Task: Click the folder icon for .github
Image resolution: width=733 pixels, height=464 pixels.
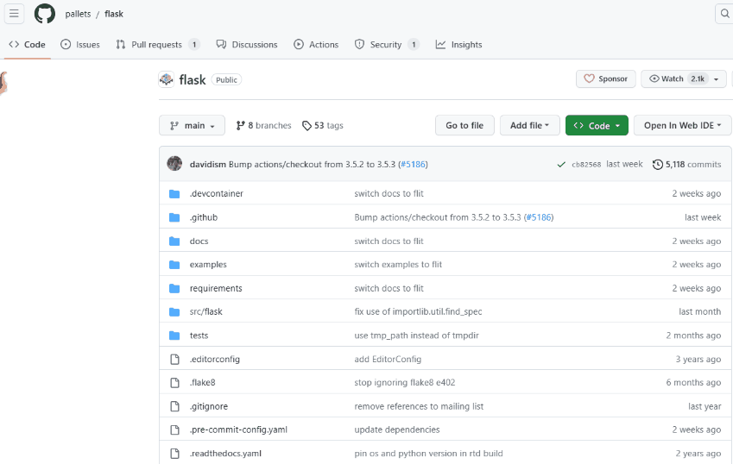Action: point(174,217)
